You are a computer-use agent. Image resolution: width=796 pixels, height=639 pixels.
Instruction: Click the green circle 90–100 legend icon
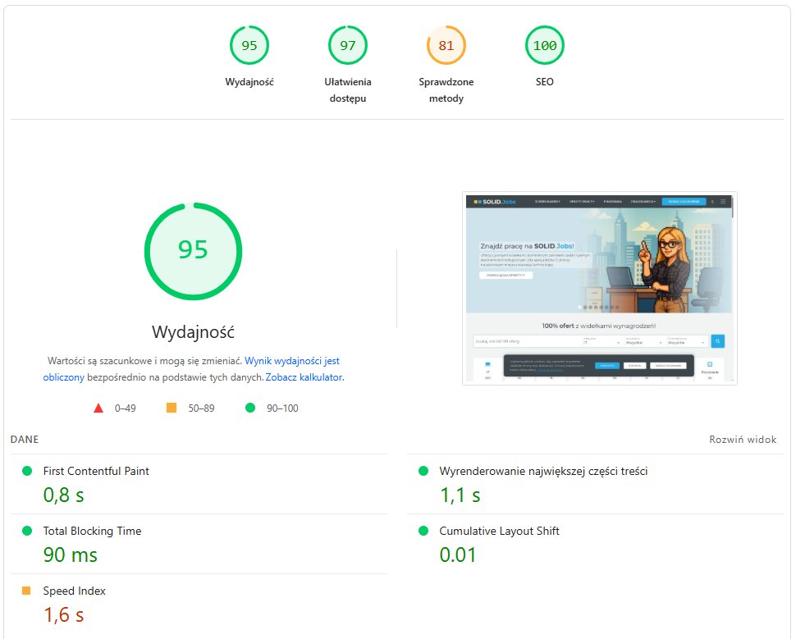pyautogui.click(x=250, y=408)
